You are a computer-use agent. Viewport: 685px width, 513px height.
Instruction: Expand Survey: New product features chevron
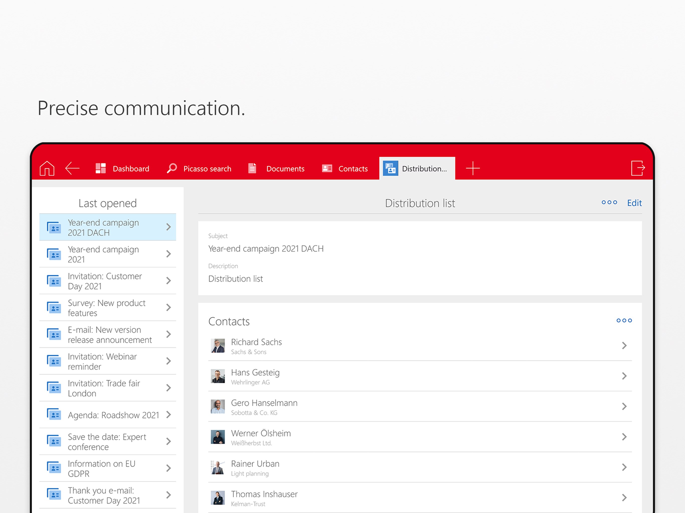pos(168,308)
